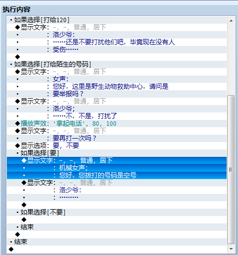The height and width of the screenshot is (255, 238).
Task: Select the line 您好，您拨打的号码是空号
Action: (x=117, y=175)
